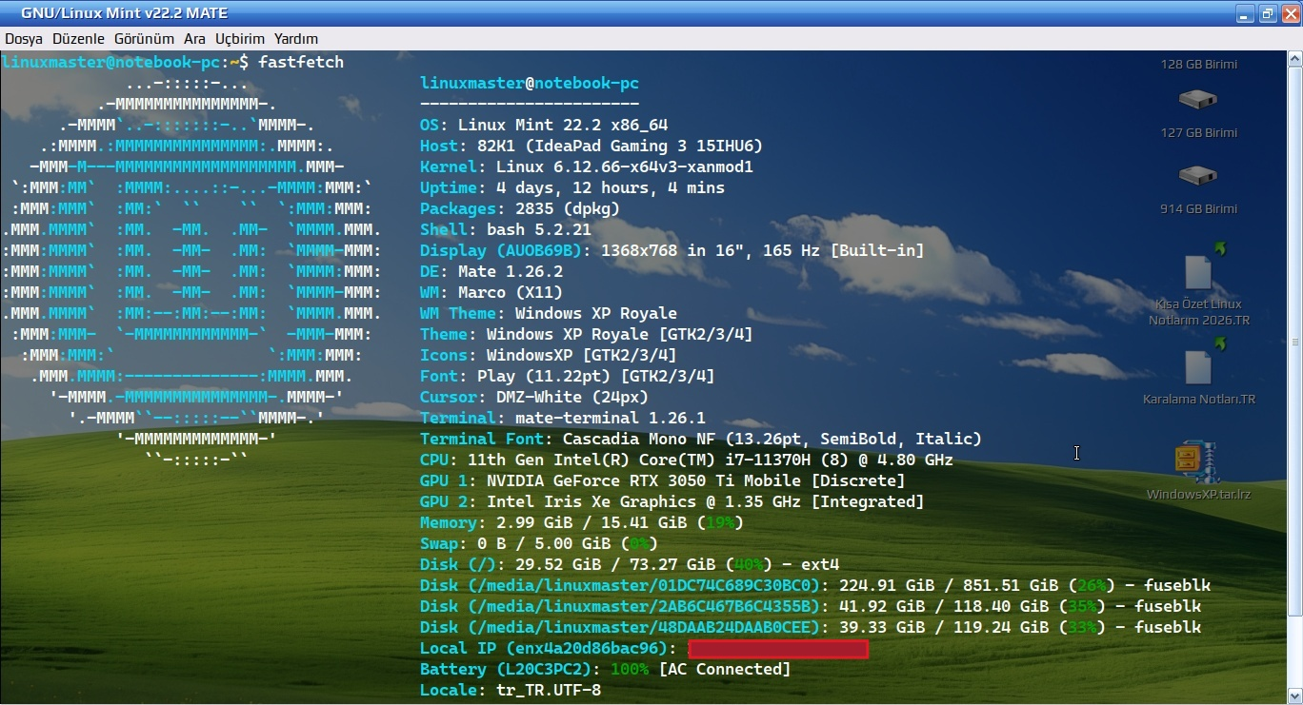Click the scrollbar up arrow

(1294, 59)
